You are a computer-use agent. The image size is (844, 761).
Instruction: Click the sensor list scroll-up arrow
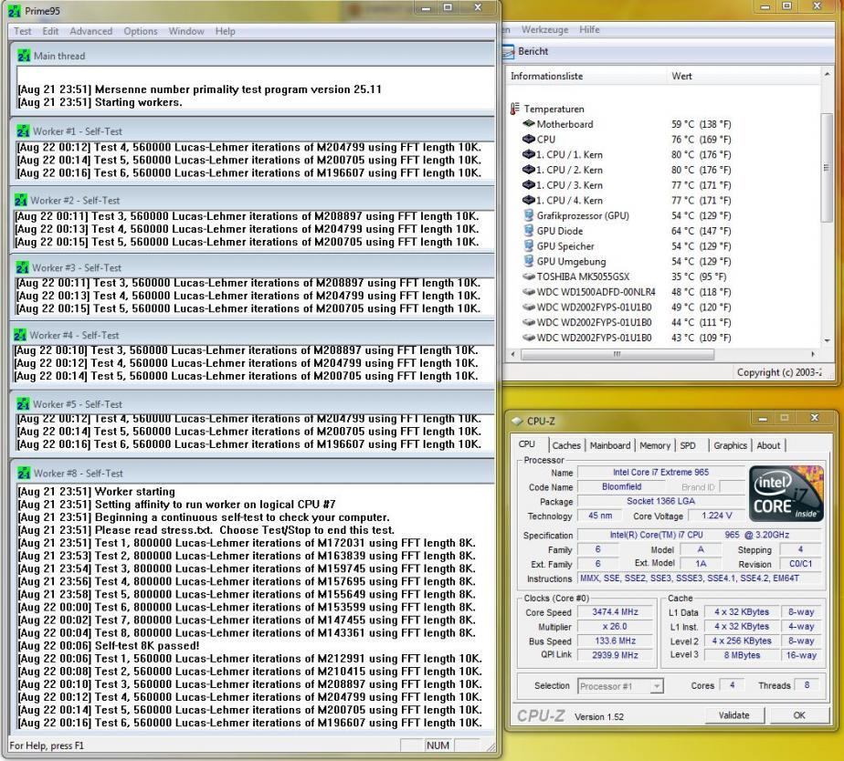[827, 74]
